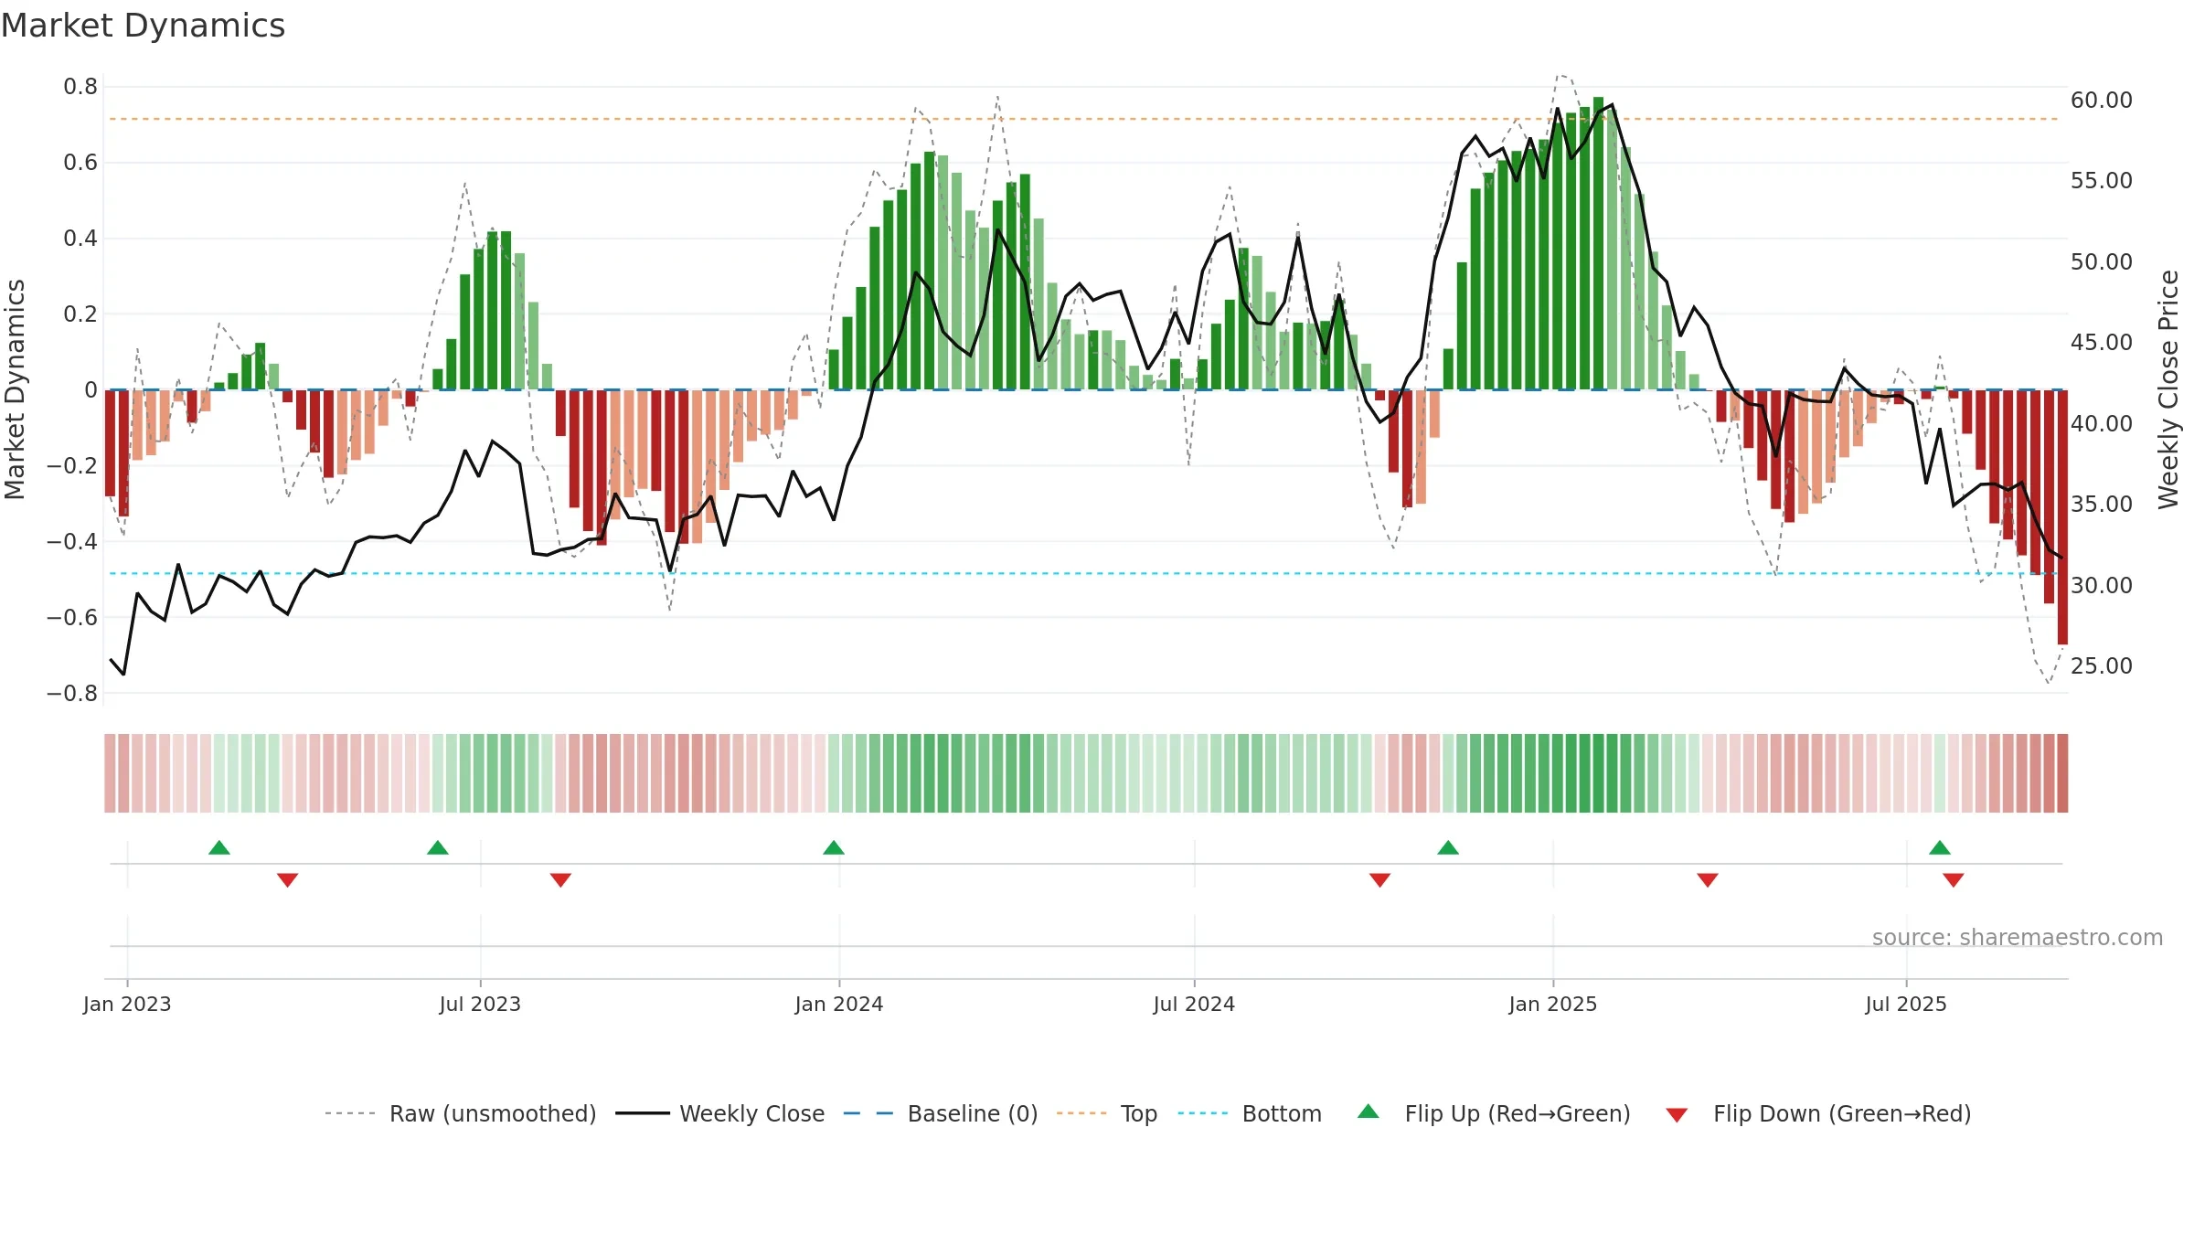Click the green flip-up marker in late 2024
The height and width of the screenshot is (1234, 2194).
click(x=1448, y=847)
